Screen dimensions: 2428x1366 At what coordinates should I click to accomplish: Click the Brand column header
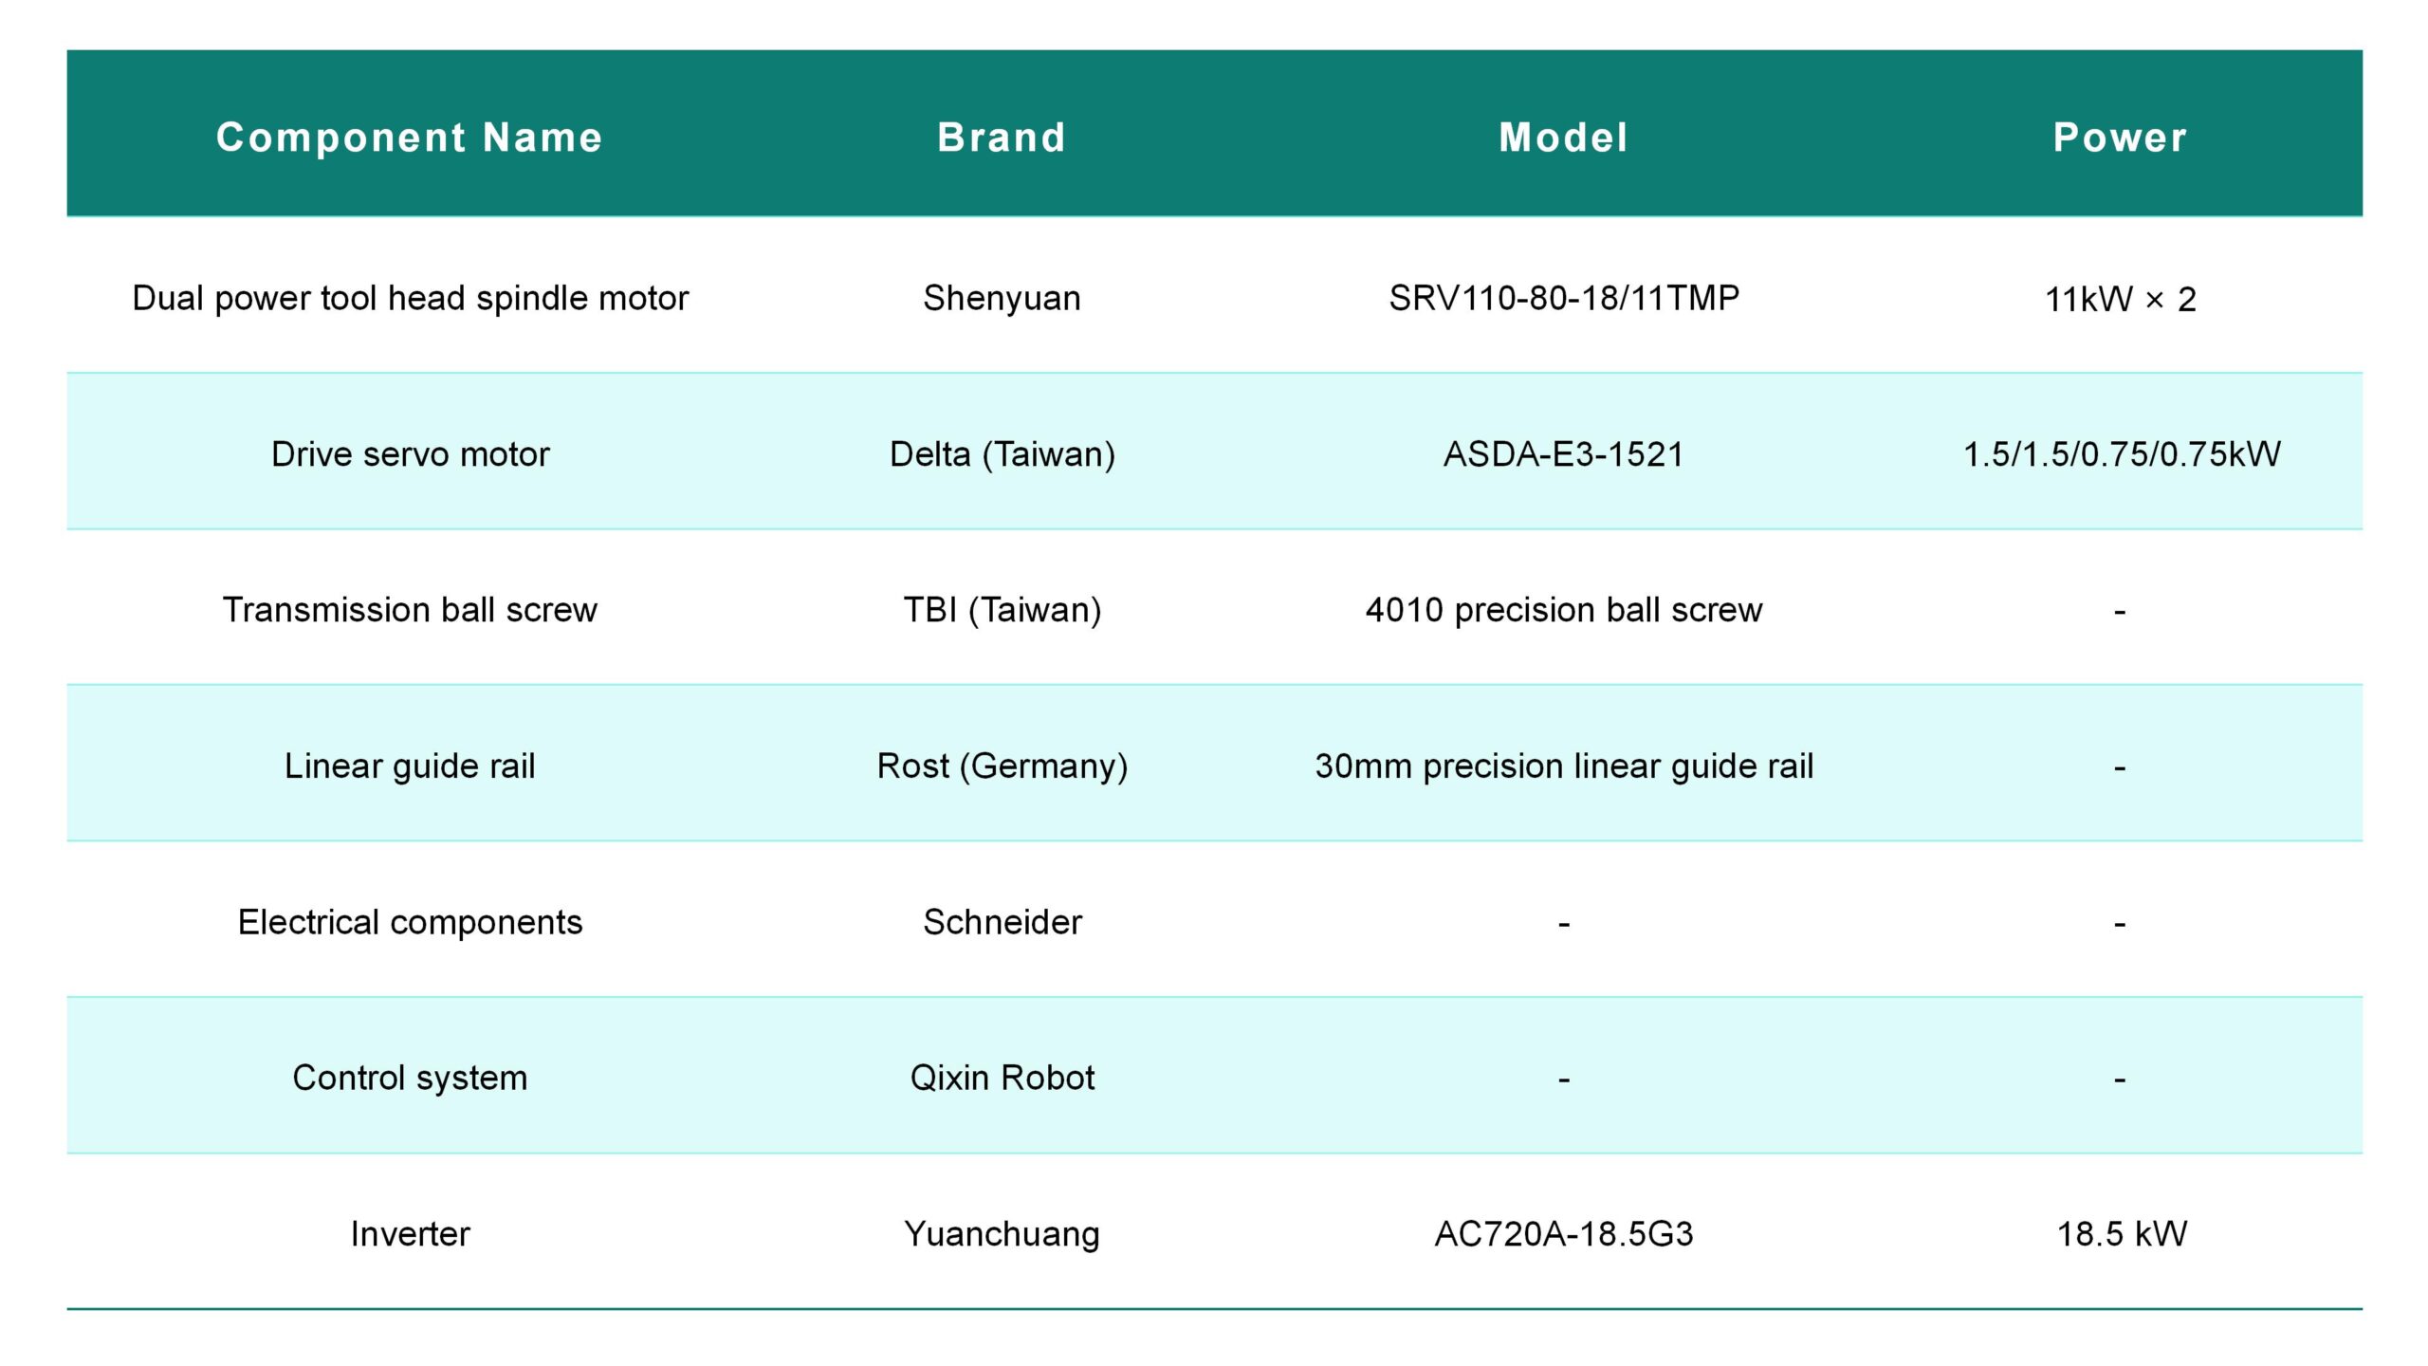(x=1002, y=138)
